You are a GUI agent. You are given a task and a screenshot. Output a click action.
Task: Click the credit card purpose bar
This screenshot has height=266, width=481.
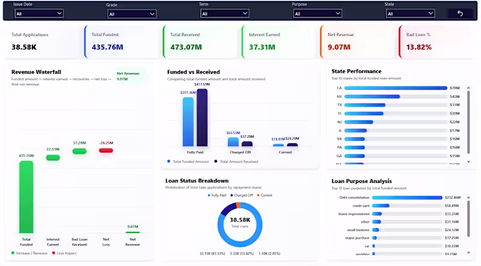click(x=381, y=205)
